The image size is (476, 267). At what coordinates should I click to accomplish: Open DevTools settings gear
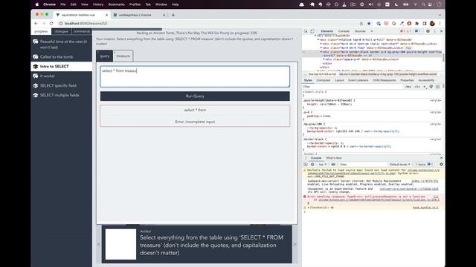tap(428, 31)
